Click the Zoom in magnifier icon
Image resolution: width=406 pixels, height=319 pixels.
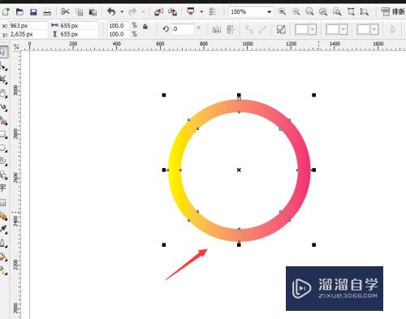(x=282, y=11)
